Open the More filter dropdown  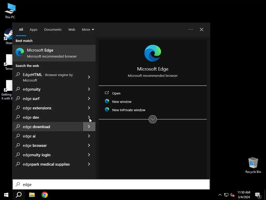click(x=88, y=29)
